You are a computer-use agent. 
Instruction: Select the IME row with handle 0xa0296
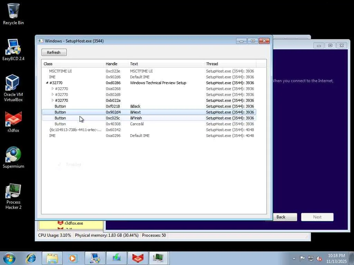(149, 135)
